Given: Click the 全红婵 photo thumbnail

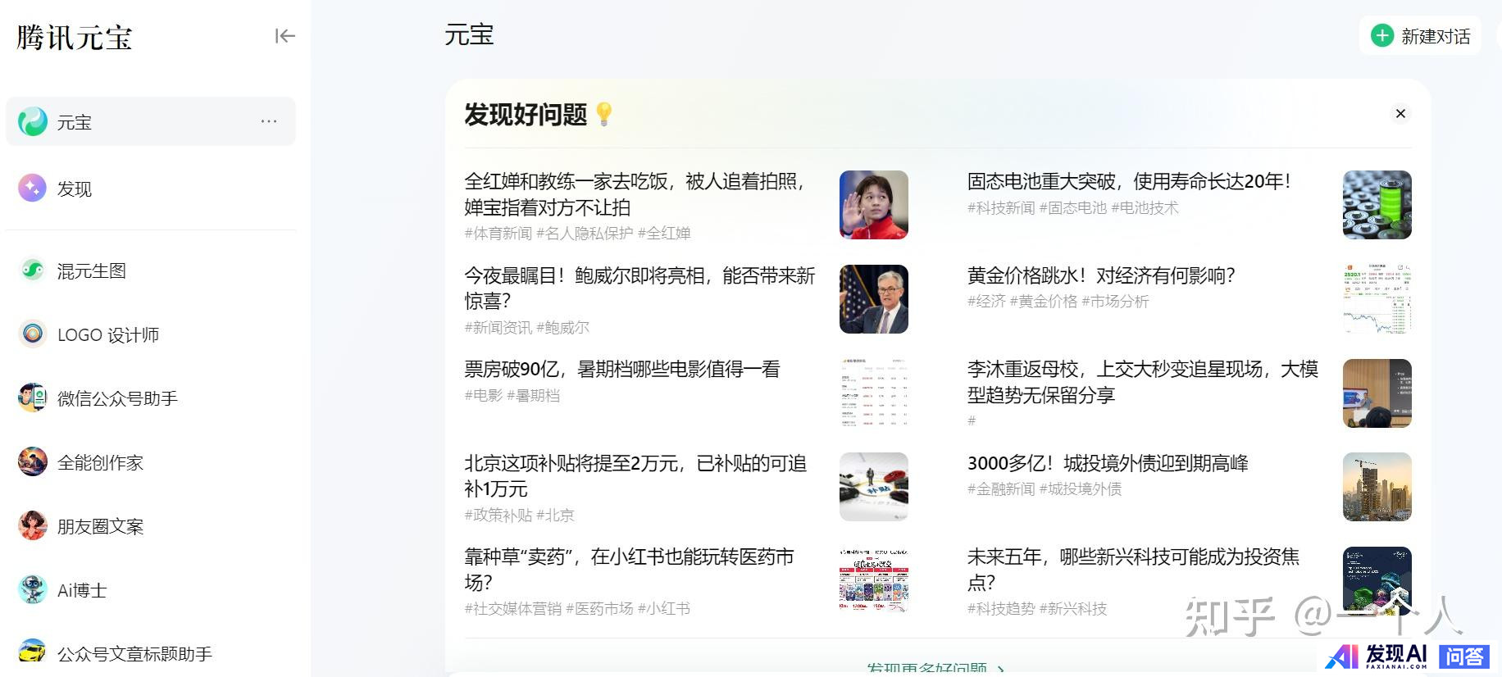Looking at the screenshot, I should click(x=874, y=205).
